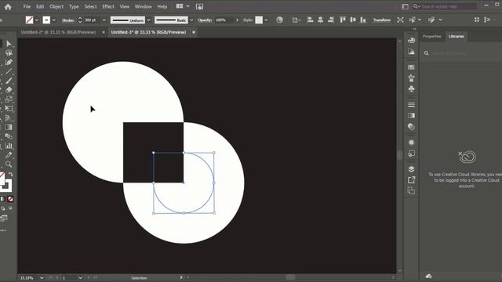
Task: Open the File menu
Action: (x=27, y=6)
